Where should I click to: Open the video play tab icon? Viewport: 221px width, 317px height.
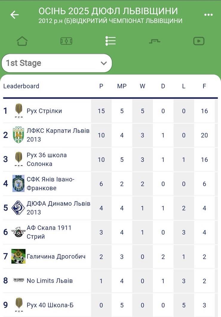[x=199, y=41]
